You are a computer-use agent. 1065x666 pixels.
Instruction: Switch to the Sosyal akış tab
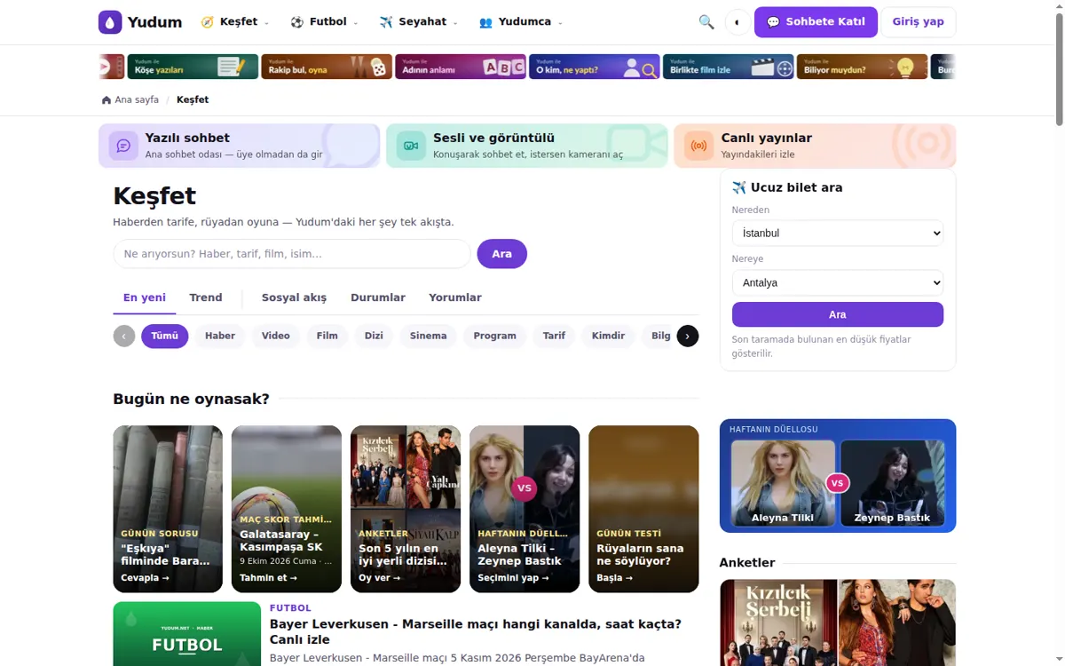click(x=294, y=297)
